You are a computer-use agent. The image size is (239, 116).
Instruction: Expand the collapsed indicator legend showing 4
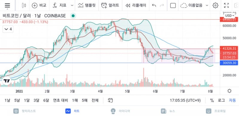(8, 29)
